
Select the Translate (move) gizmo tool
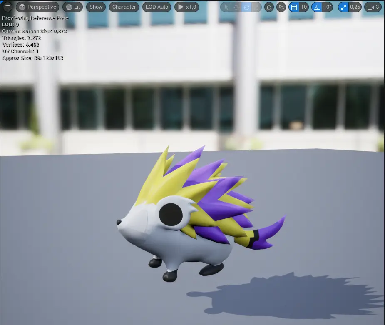[x=236, y=7]
